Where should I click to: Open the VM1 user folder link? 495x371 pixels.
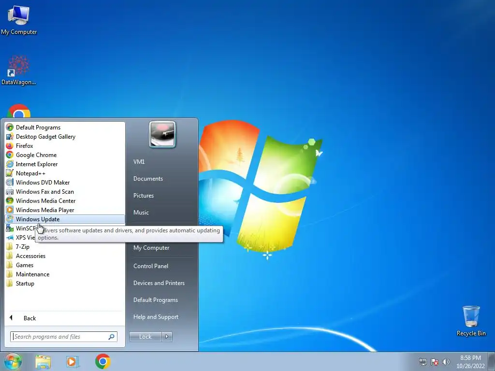click(x=139, y=161)
